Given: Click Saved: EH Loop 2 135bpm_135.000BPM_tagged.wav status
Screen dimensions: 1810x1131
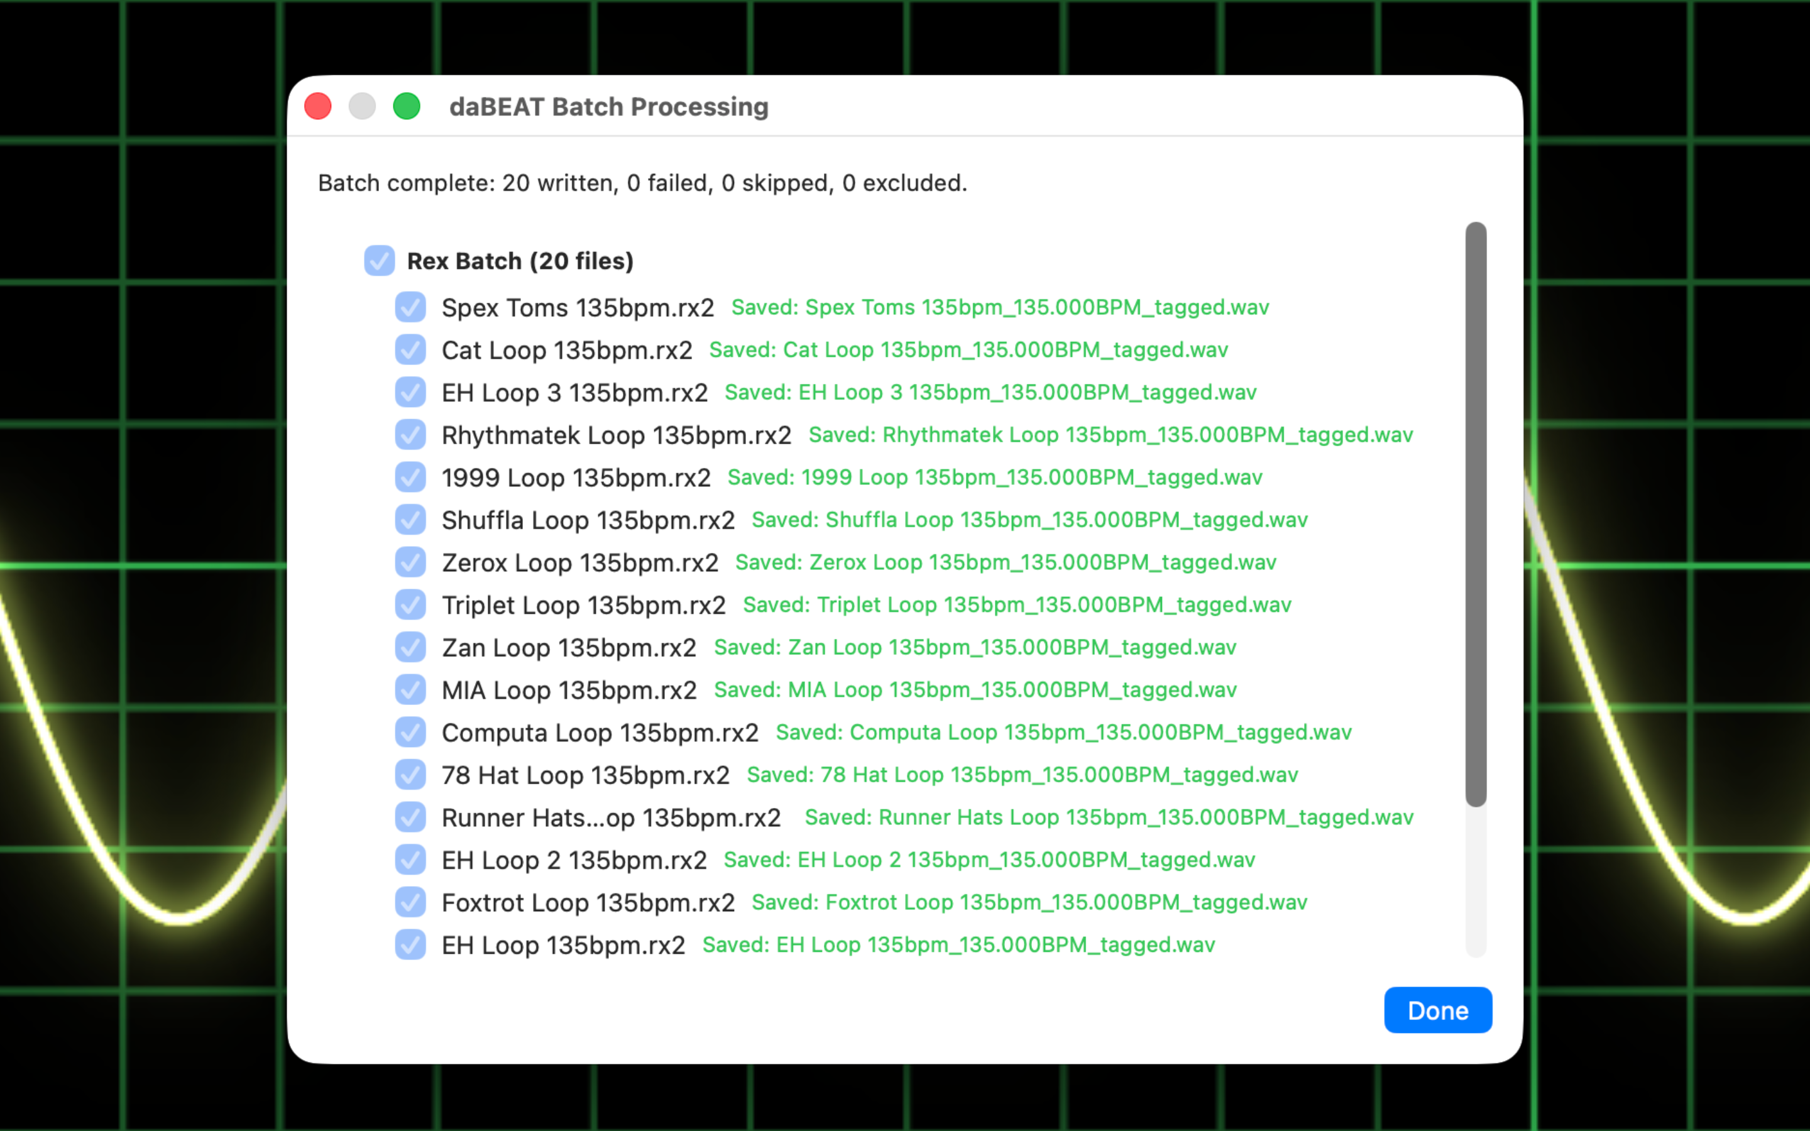Looking at the screenshot, I should 989,860.
